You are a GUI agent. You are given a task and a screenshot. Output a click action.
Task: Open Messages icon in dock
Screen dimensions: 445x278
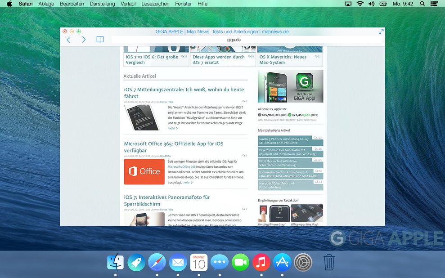[220, 262]
